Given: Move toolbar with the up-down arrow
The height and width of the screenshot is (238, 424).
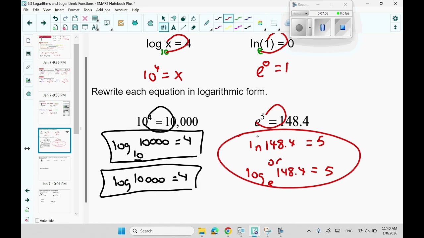Looking at the screenshot, I should [395, 27].
